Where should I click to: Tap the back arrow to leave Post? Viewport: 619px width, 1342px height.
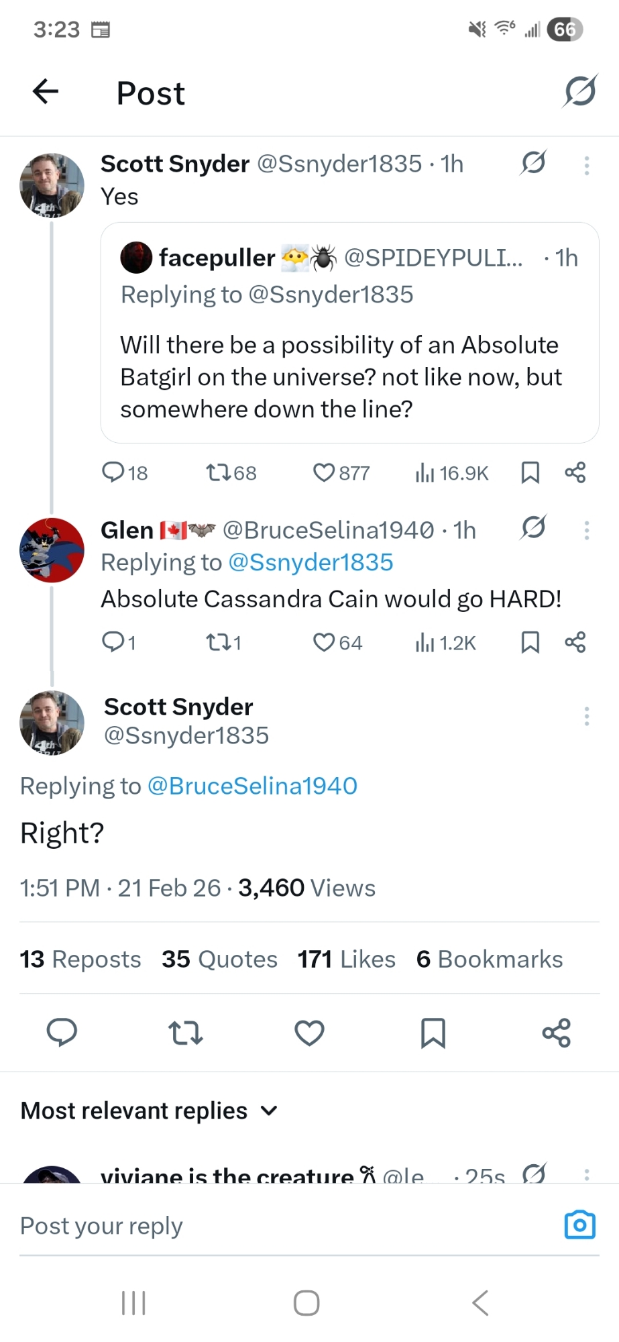(x=46, y=92)
